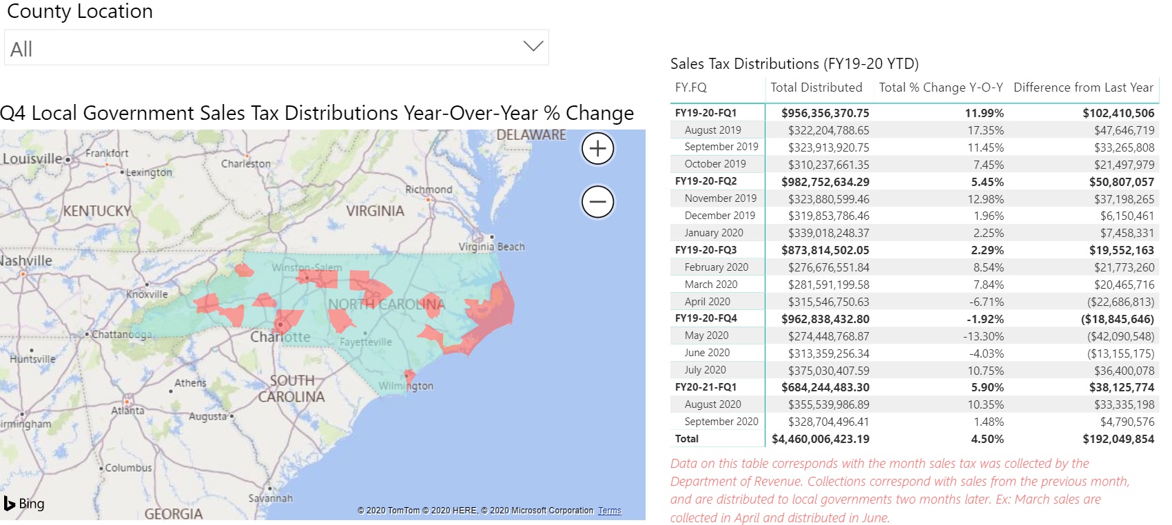This screenshot has width=1172, height=525.
Task: Click the Total row label in the table
Action: (x=686, y=439)
